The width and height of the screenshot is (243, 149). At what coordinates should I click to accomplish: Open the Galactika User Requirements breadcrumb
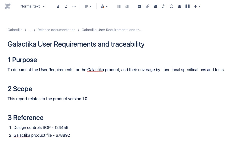tap(111, 30)
